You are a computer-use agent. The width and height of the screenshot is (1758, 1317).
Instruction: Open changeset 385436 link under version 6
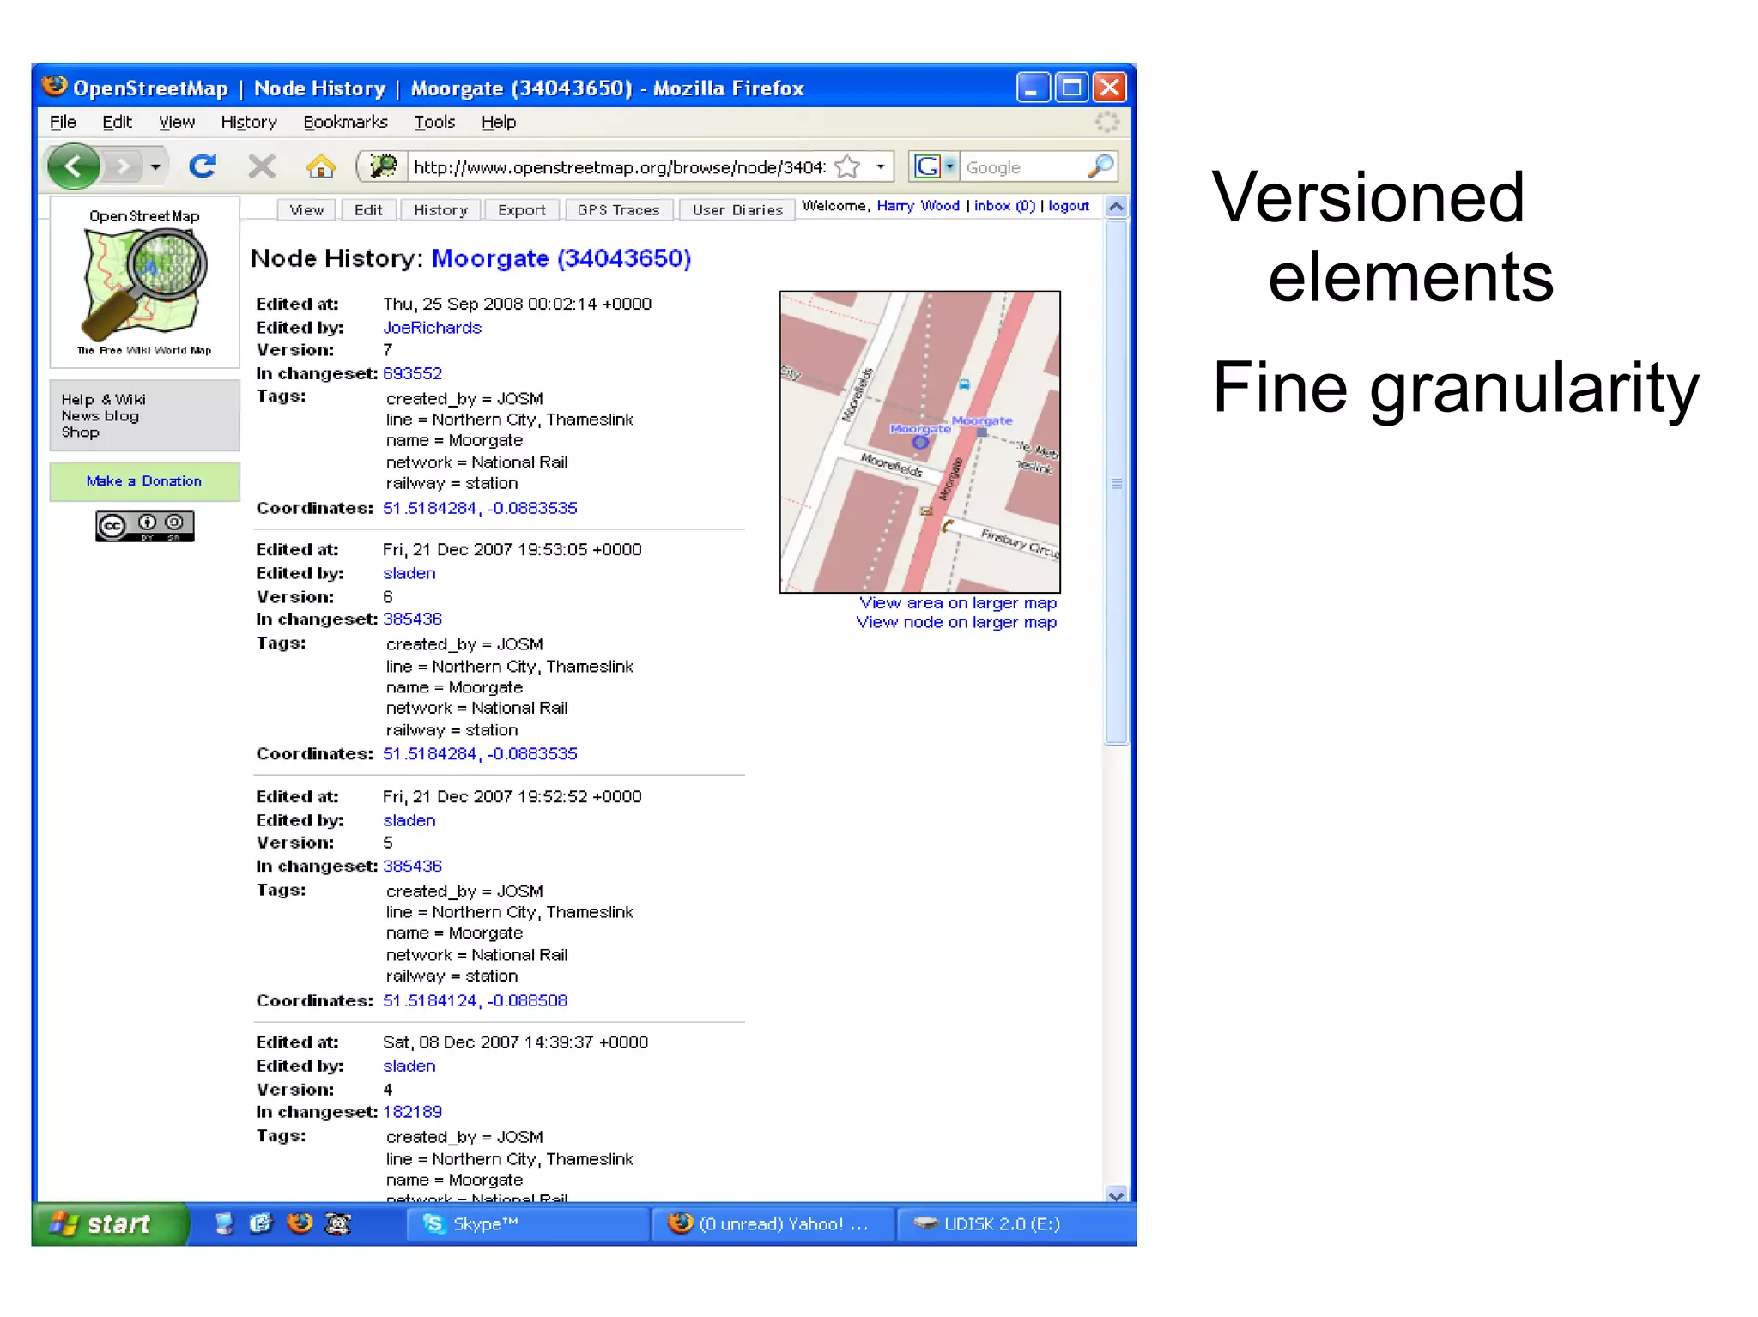pyautogui.click(x=412, y=619)
